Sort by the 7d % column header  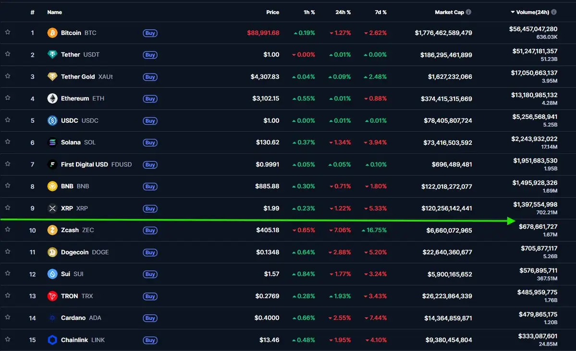(380, 12)
